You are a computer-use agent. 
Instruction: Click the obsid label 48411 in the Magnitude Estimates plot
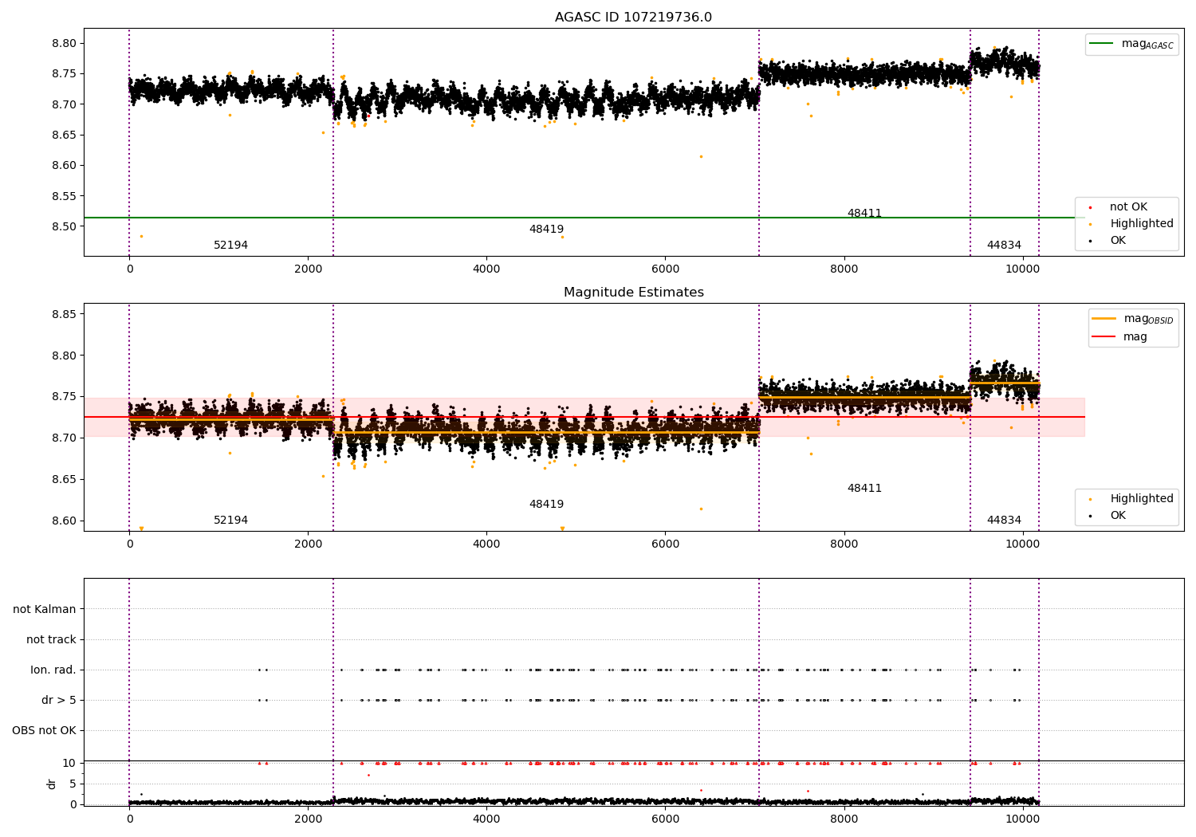(864, 489)
